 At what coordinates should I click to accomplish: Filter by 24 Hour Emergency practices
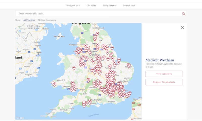click(x=47, y=20)
